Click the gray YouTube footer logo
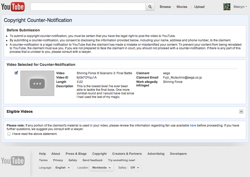Viewport: 250px width, 177px height. pyautogui.click(x=13, y=161)
